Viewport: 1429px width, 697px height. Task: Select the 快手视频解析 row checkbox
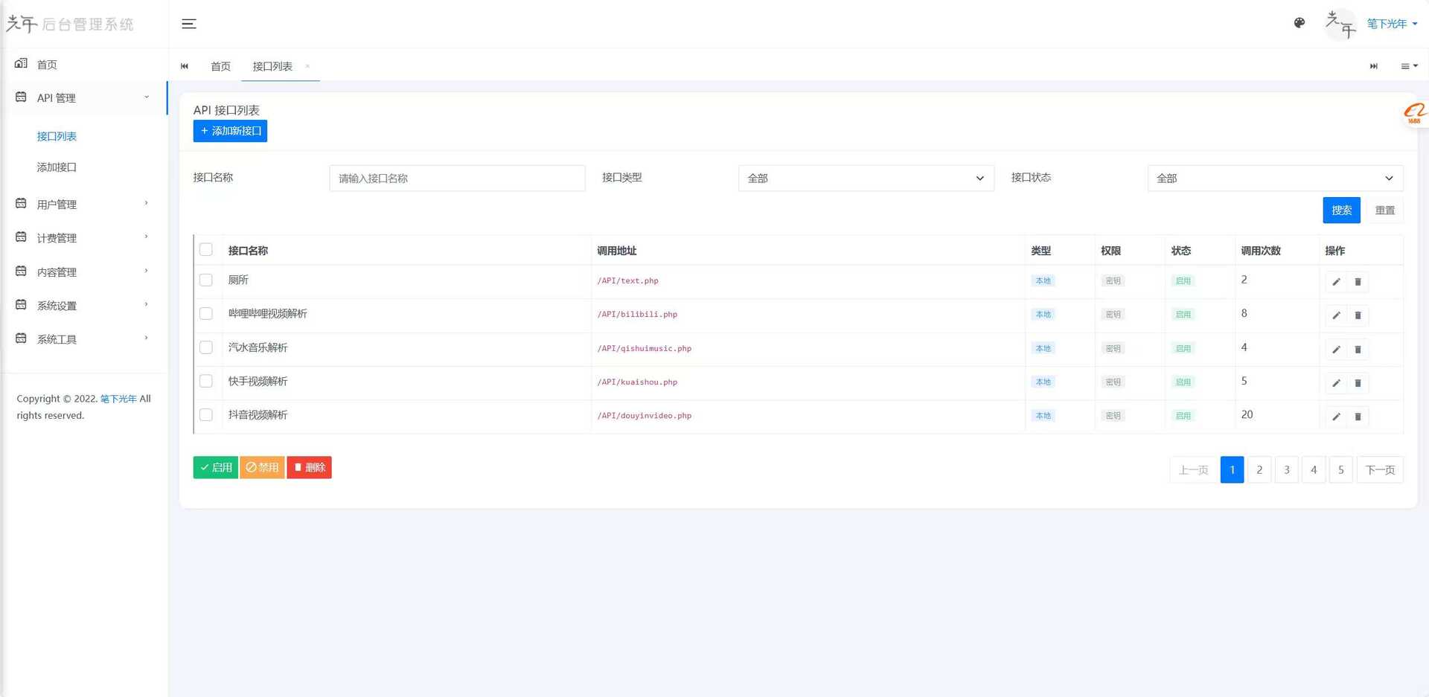206,381
